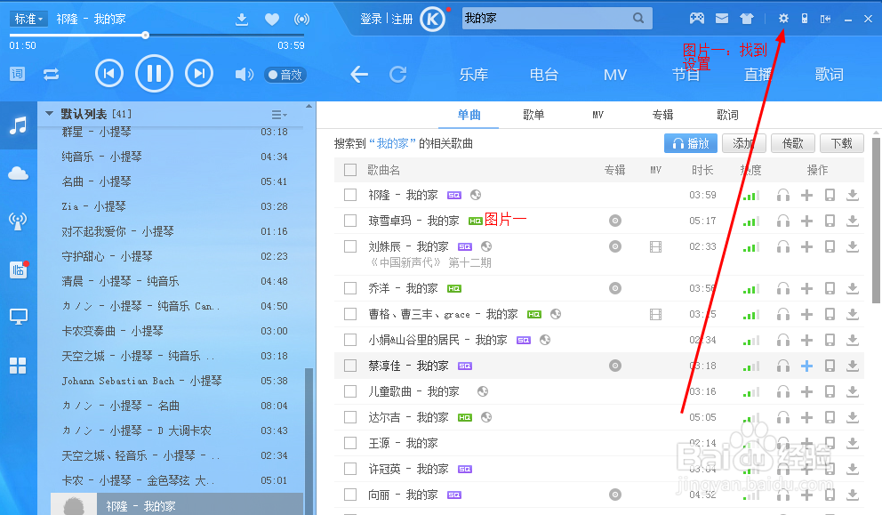Click the blue 播放 button

pos(691,143)
